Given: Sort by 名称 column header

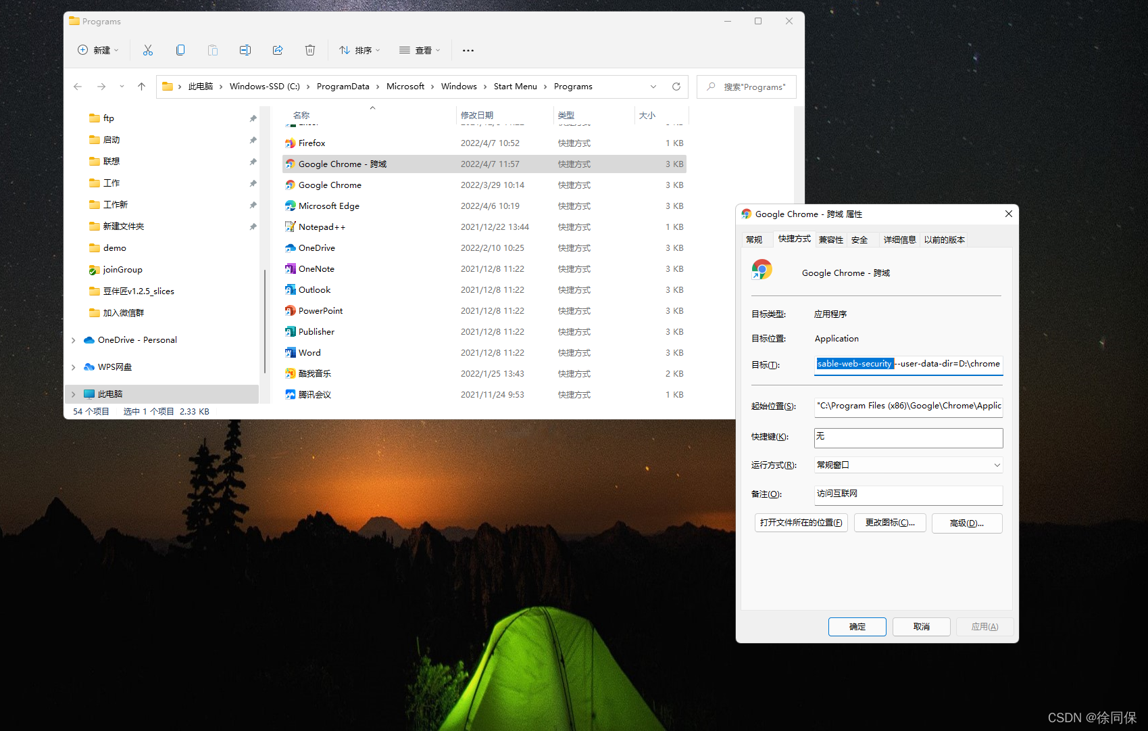Looking at the screenshot, I should pyautogui.click(x=301, y=116).
